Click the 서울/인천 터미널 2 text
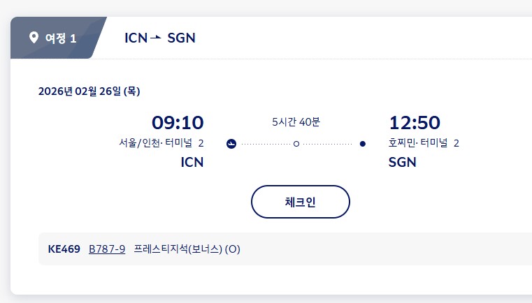This screenshot has height=303, width=532. [x=161, y=144]
